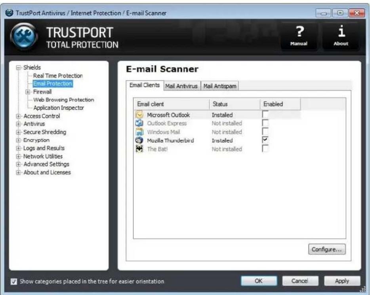Toggle the Outlook Express enabled checkbox

(x=265, y=123)
